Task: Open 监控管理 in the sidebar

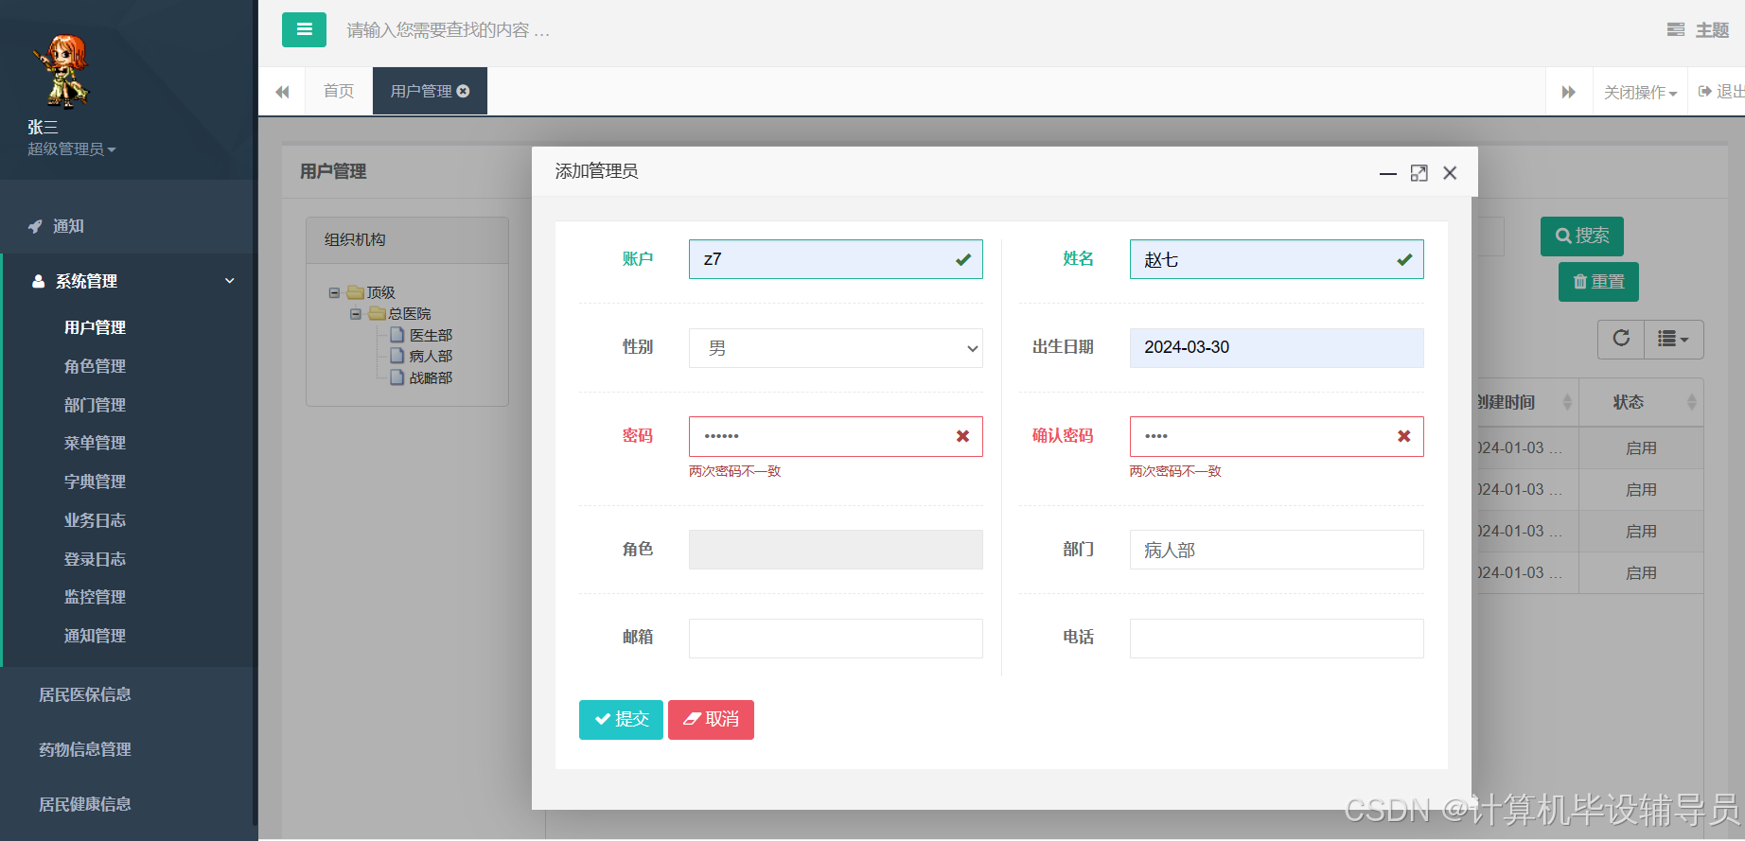Action: 95,597
